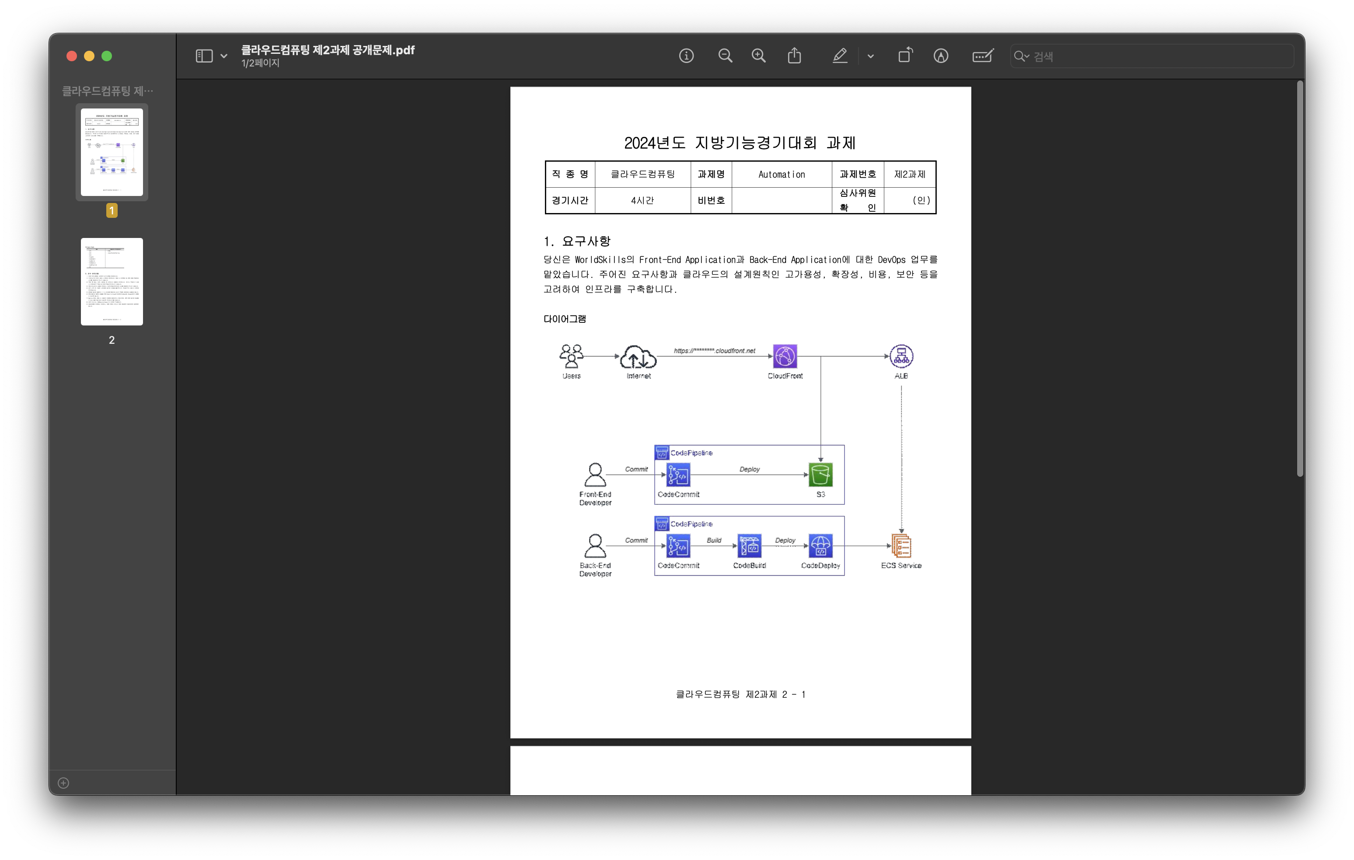Viewport: 1354px width, 860px height.
Task: Click the yellow minimize window button
Action: coord(89,56)
